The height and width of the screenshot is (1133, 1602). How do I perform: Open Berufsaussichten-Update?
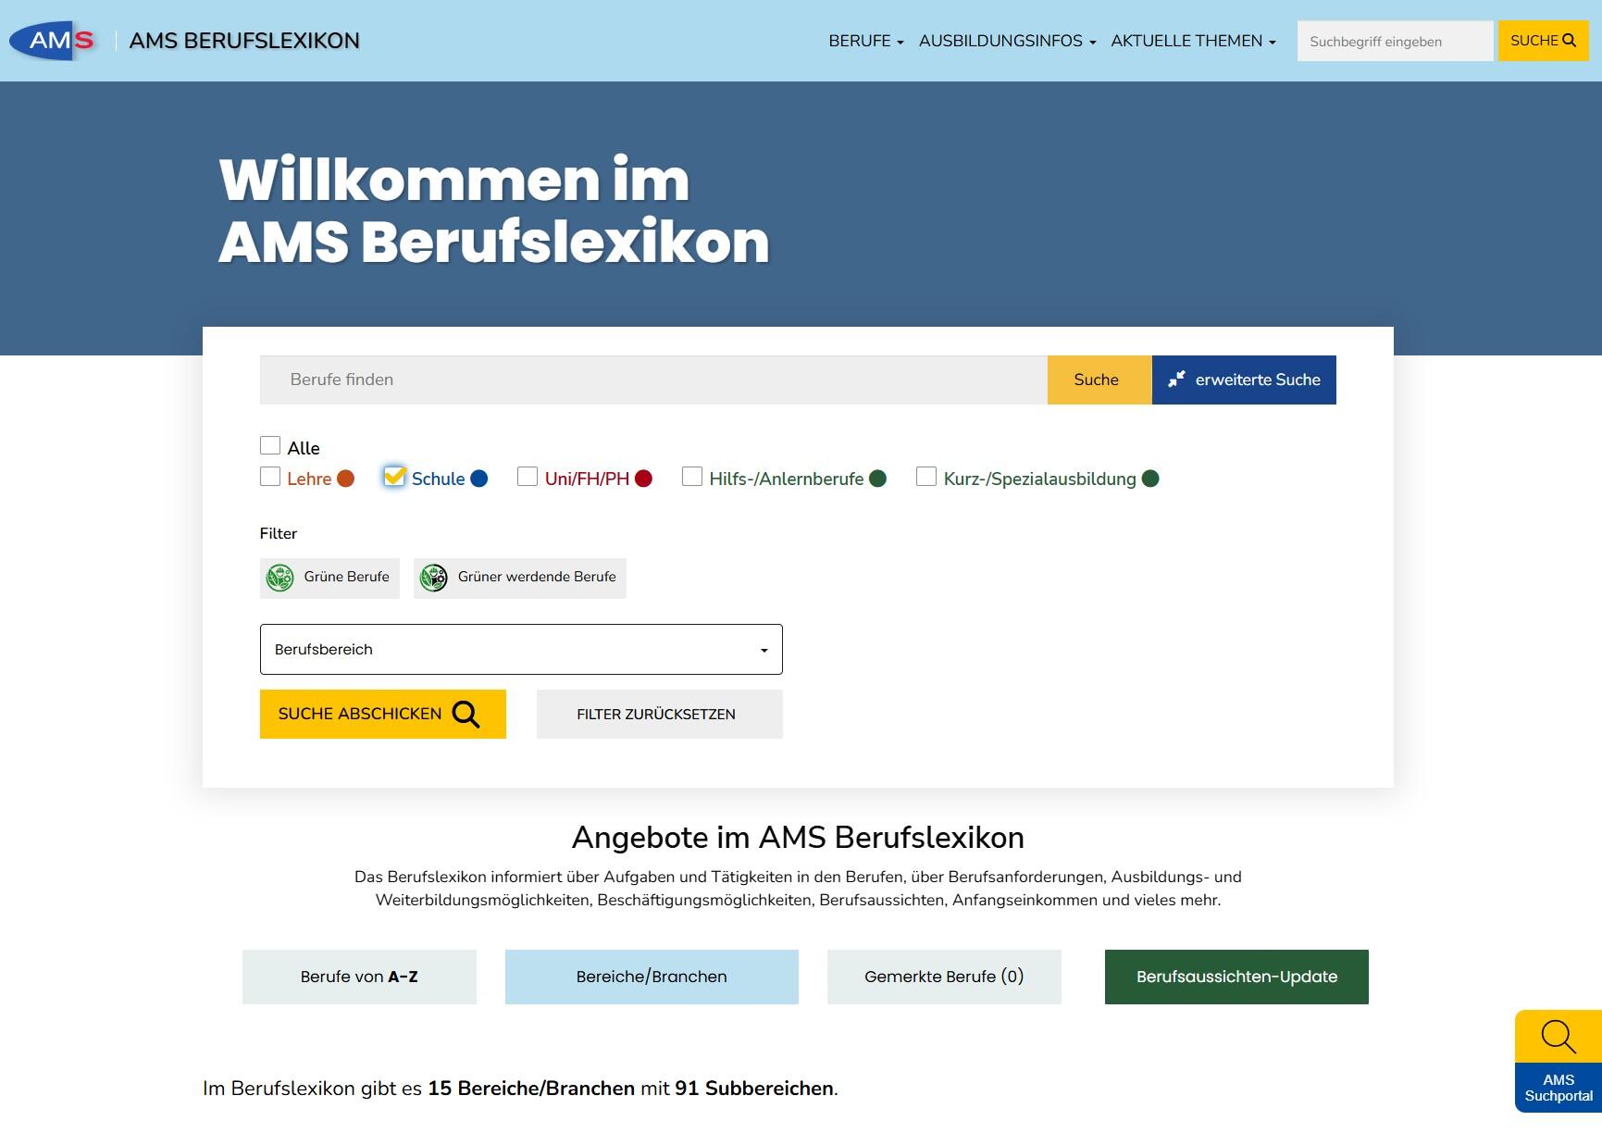(x=1236, y=977)
